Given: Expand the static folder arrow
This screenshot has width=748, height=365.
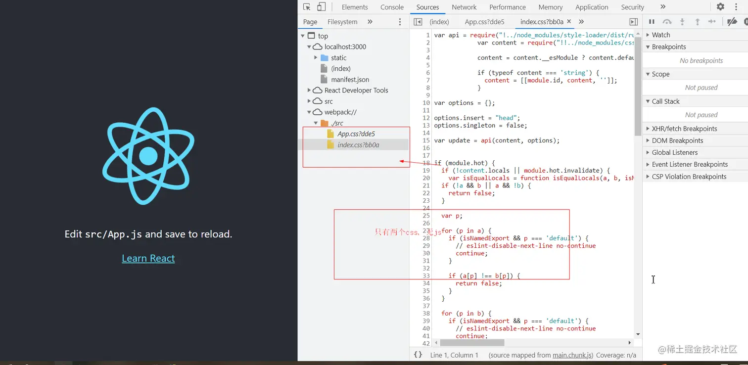Looking at the screenshot, I should click(x=316, y=58).
